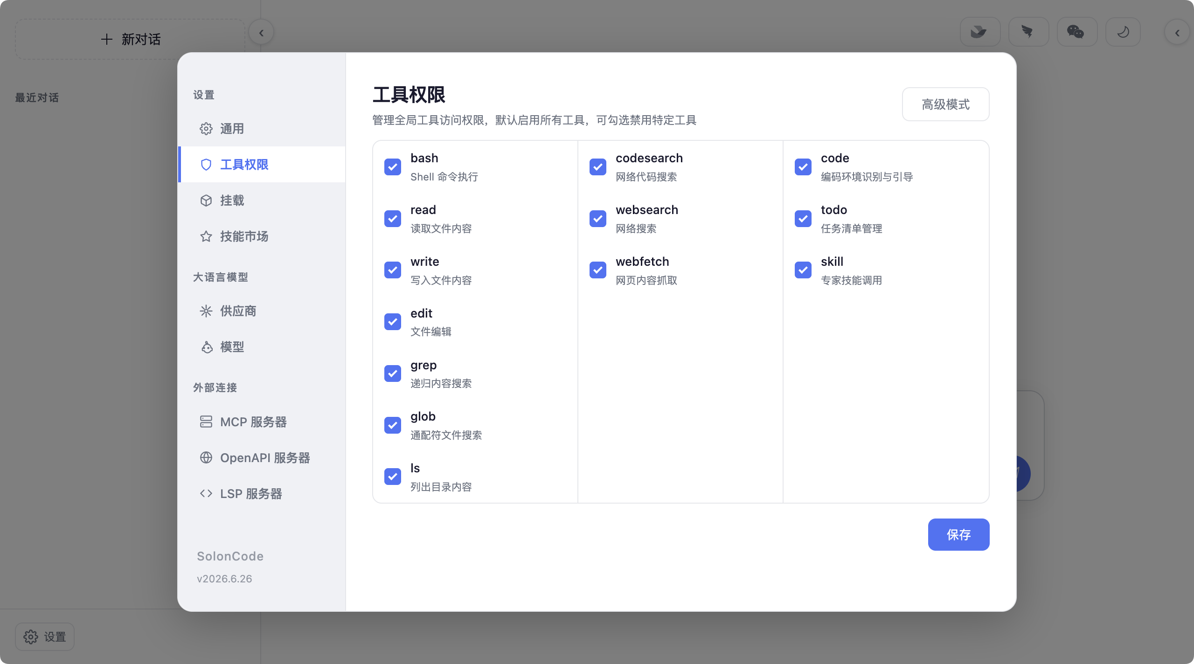Image resolution: width=1194 pixels, height=664 pixels.
Task: Uncheck the read tool checkbox
Action: 392,219
